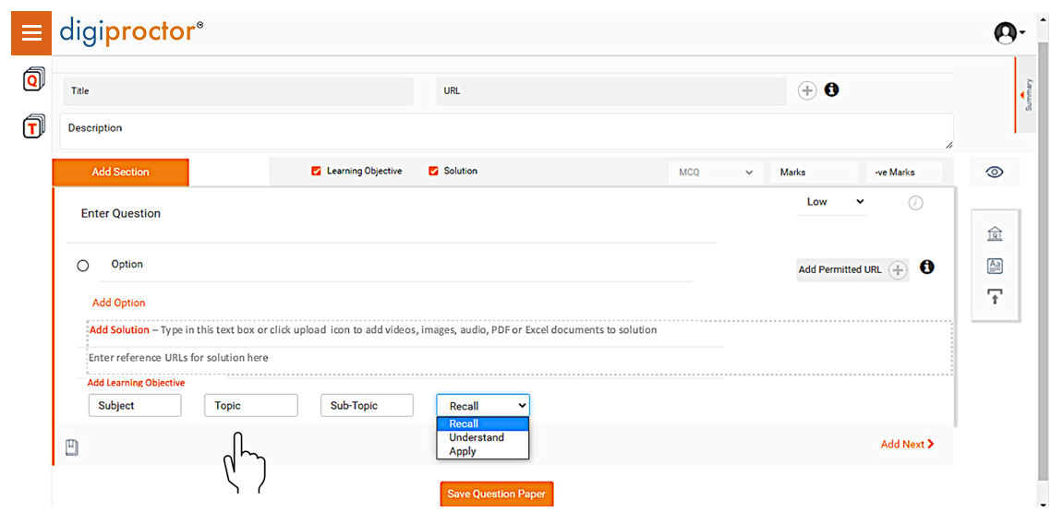Toggle the eye preview icon
This screenshot has height=524, width=1063.
[995, 173]
